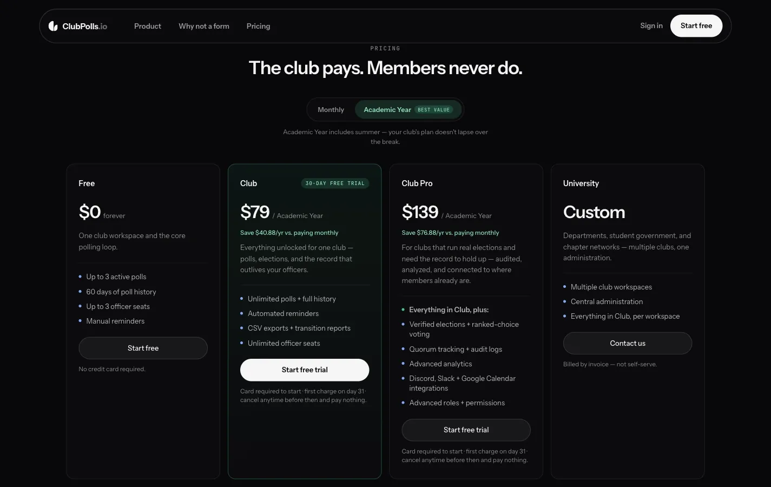Click 'Unlimited officer seats' feature
771x487 pixels.
coord(284,343)
